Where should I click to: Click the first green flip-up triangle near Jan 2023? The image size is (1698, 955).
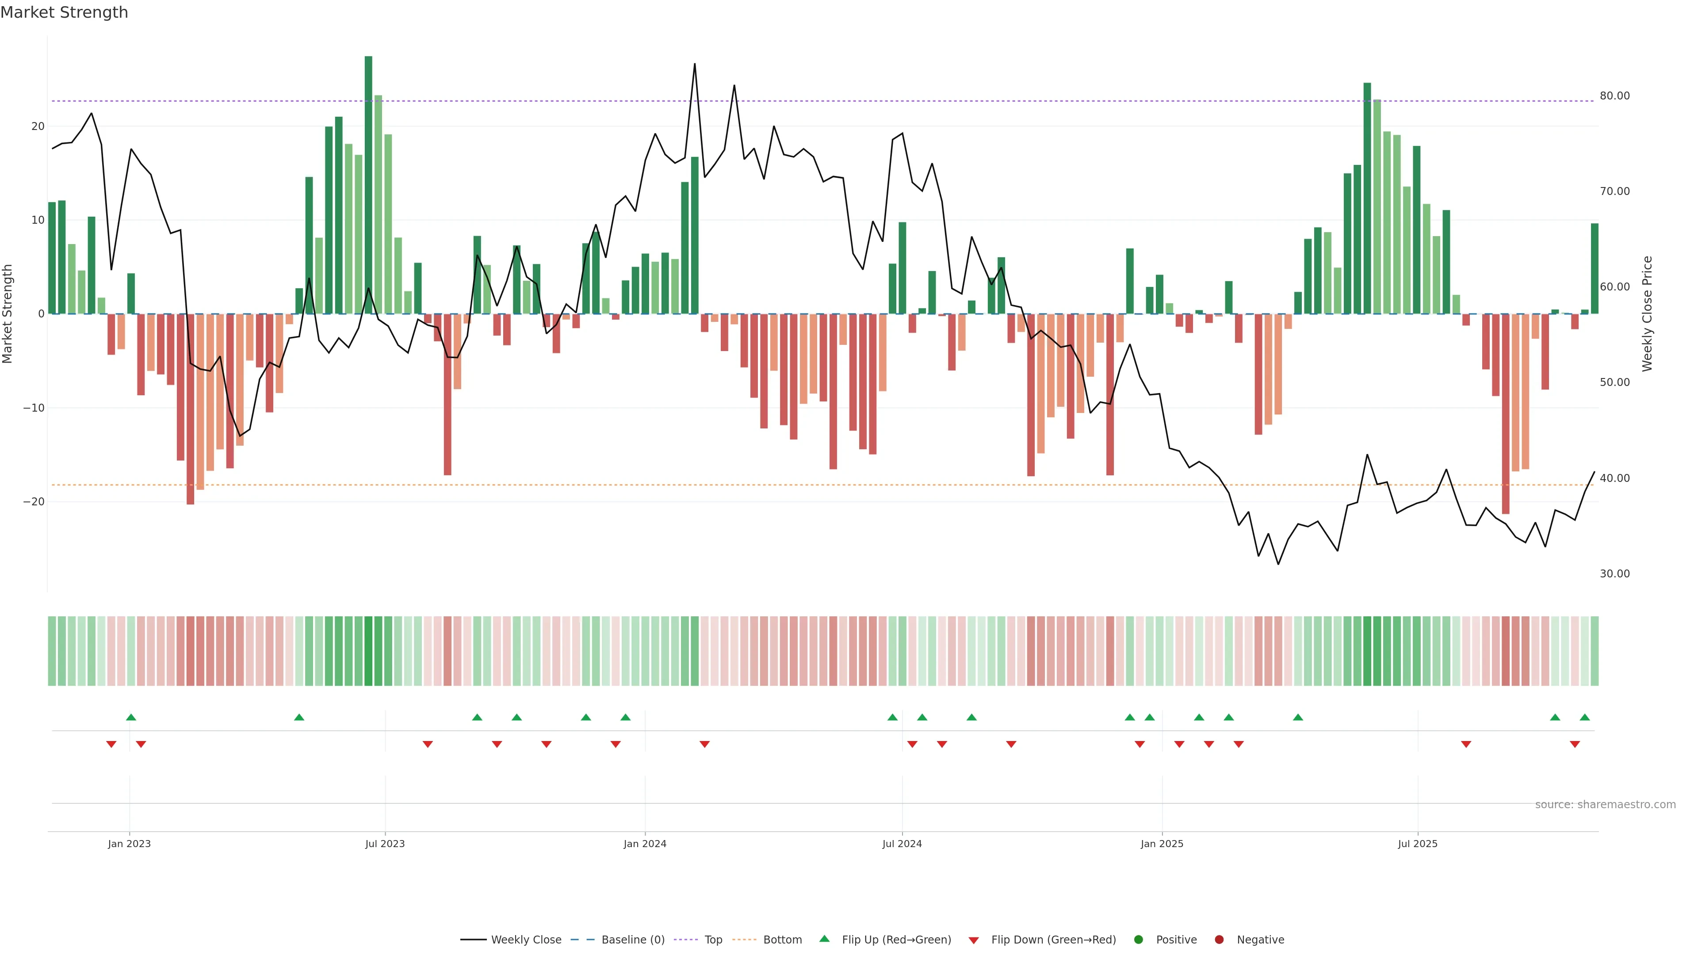pos(131,717)
